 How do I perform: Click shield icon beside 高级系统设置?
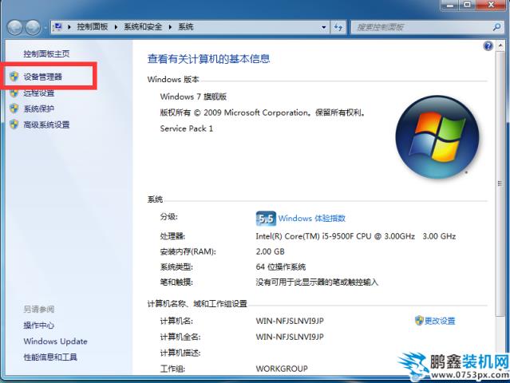click(x=14, y=124)
